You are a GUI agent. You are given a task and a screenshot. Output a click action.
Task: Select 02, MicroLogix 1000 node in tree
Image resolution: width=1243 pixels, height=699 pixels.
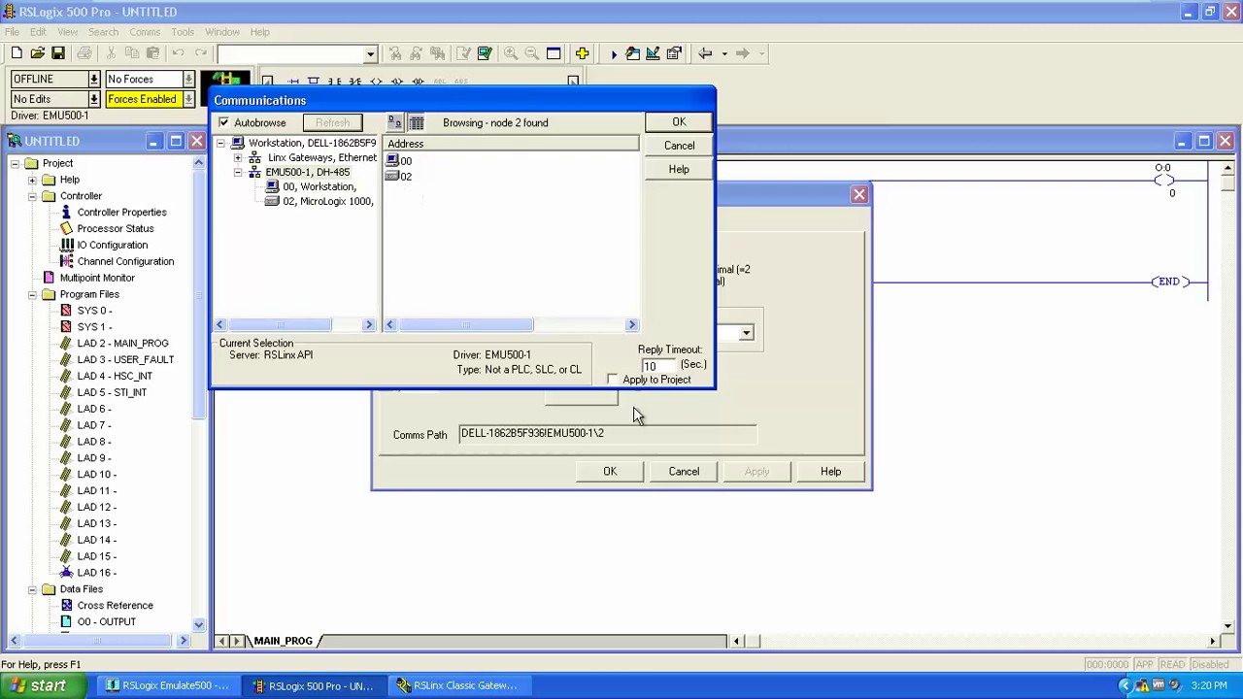click(x=327, y=201)
